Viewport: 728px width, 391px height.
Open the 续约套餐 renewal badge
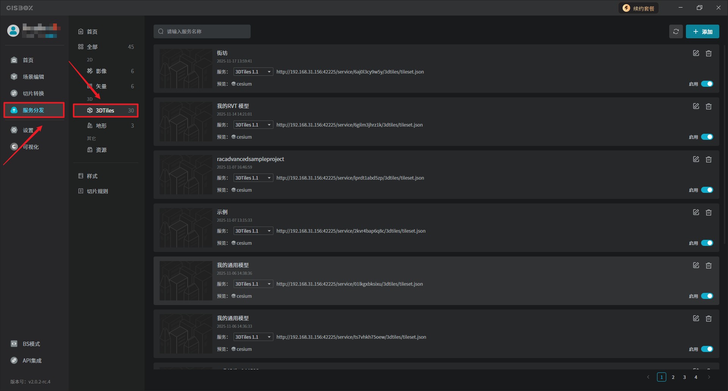pos(639,8)
